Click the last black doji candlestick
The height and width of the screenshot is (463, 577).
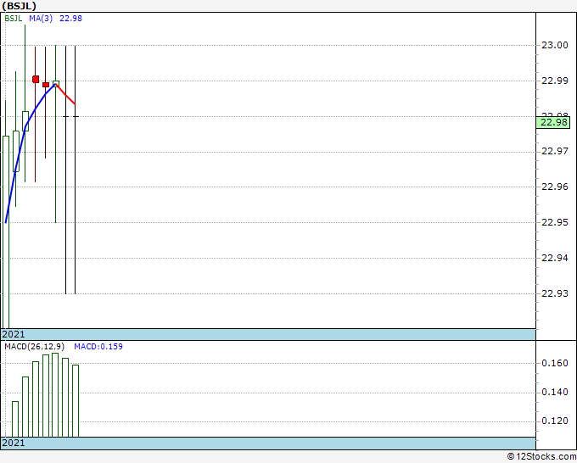pos(76,170)
